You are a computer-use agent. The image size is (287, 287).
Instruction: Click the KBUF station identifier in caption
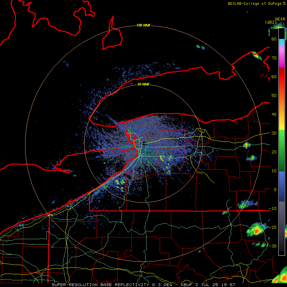[x=187, y=285]
